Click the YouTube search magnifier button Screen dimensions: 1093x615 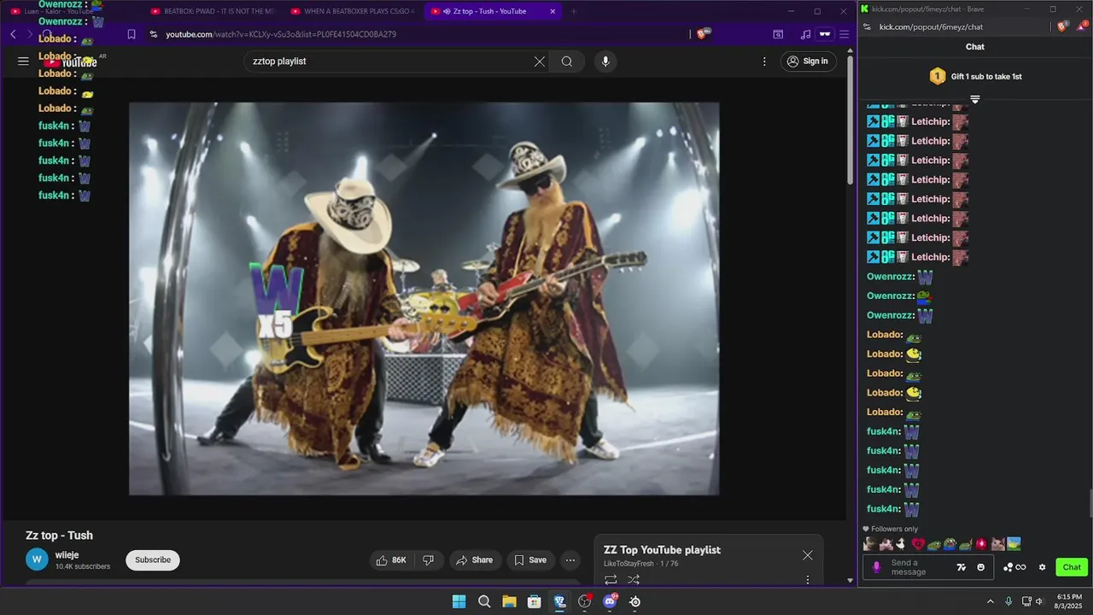567,61
